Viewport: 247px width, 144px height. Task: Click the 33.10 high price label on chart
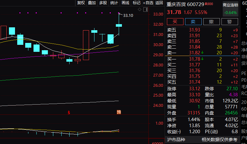(128, 16)
